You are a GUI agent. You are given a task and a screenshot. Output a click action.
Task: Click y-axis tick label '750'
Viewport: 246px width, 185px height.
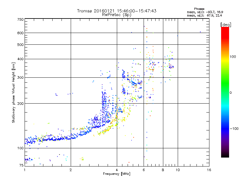click(x=20, y=19)
